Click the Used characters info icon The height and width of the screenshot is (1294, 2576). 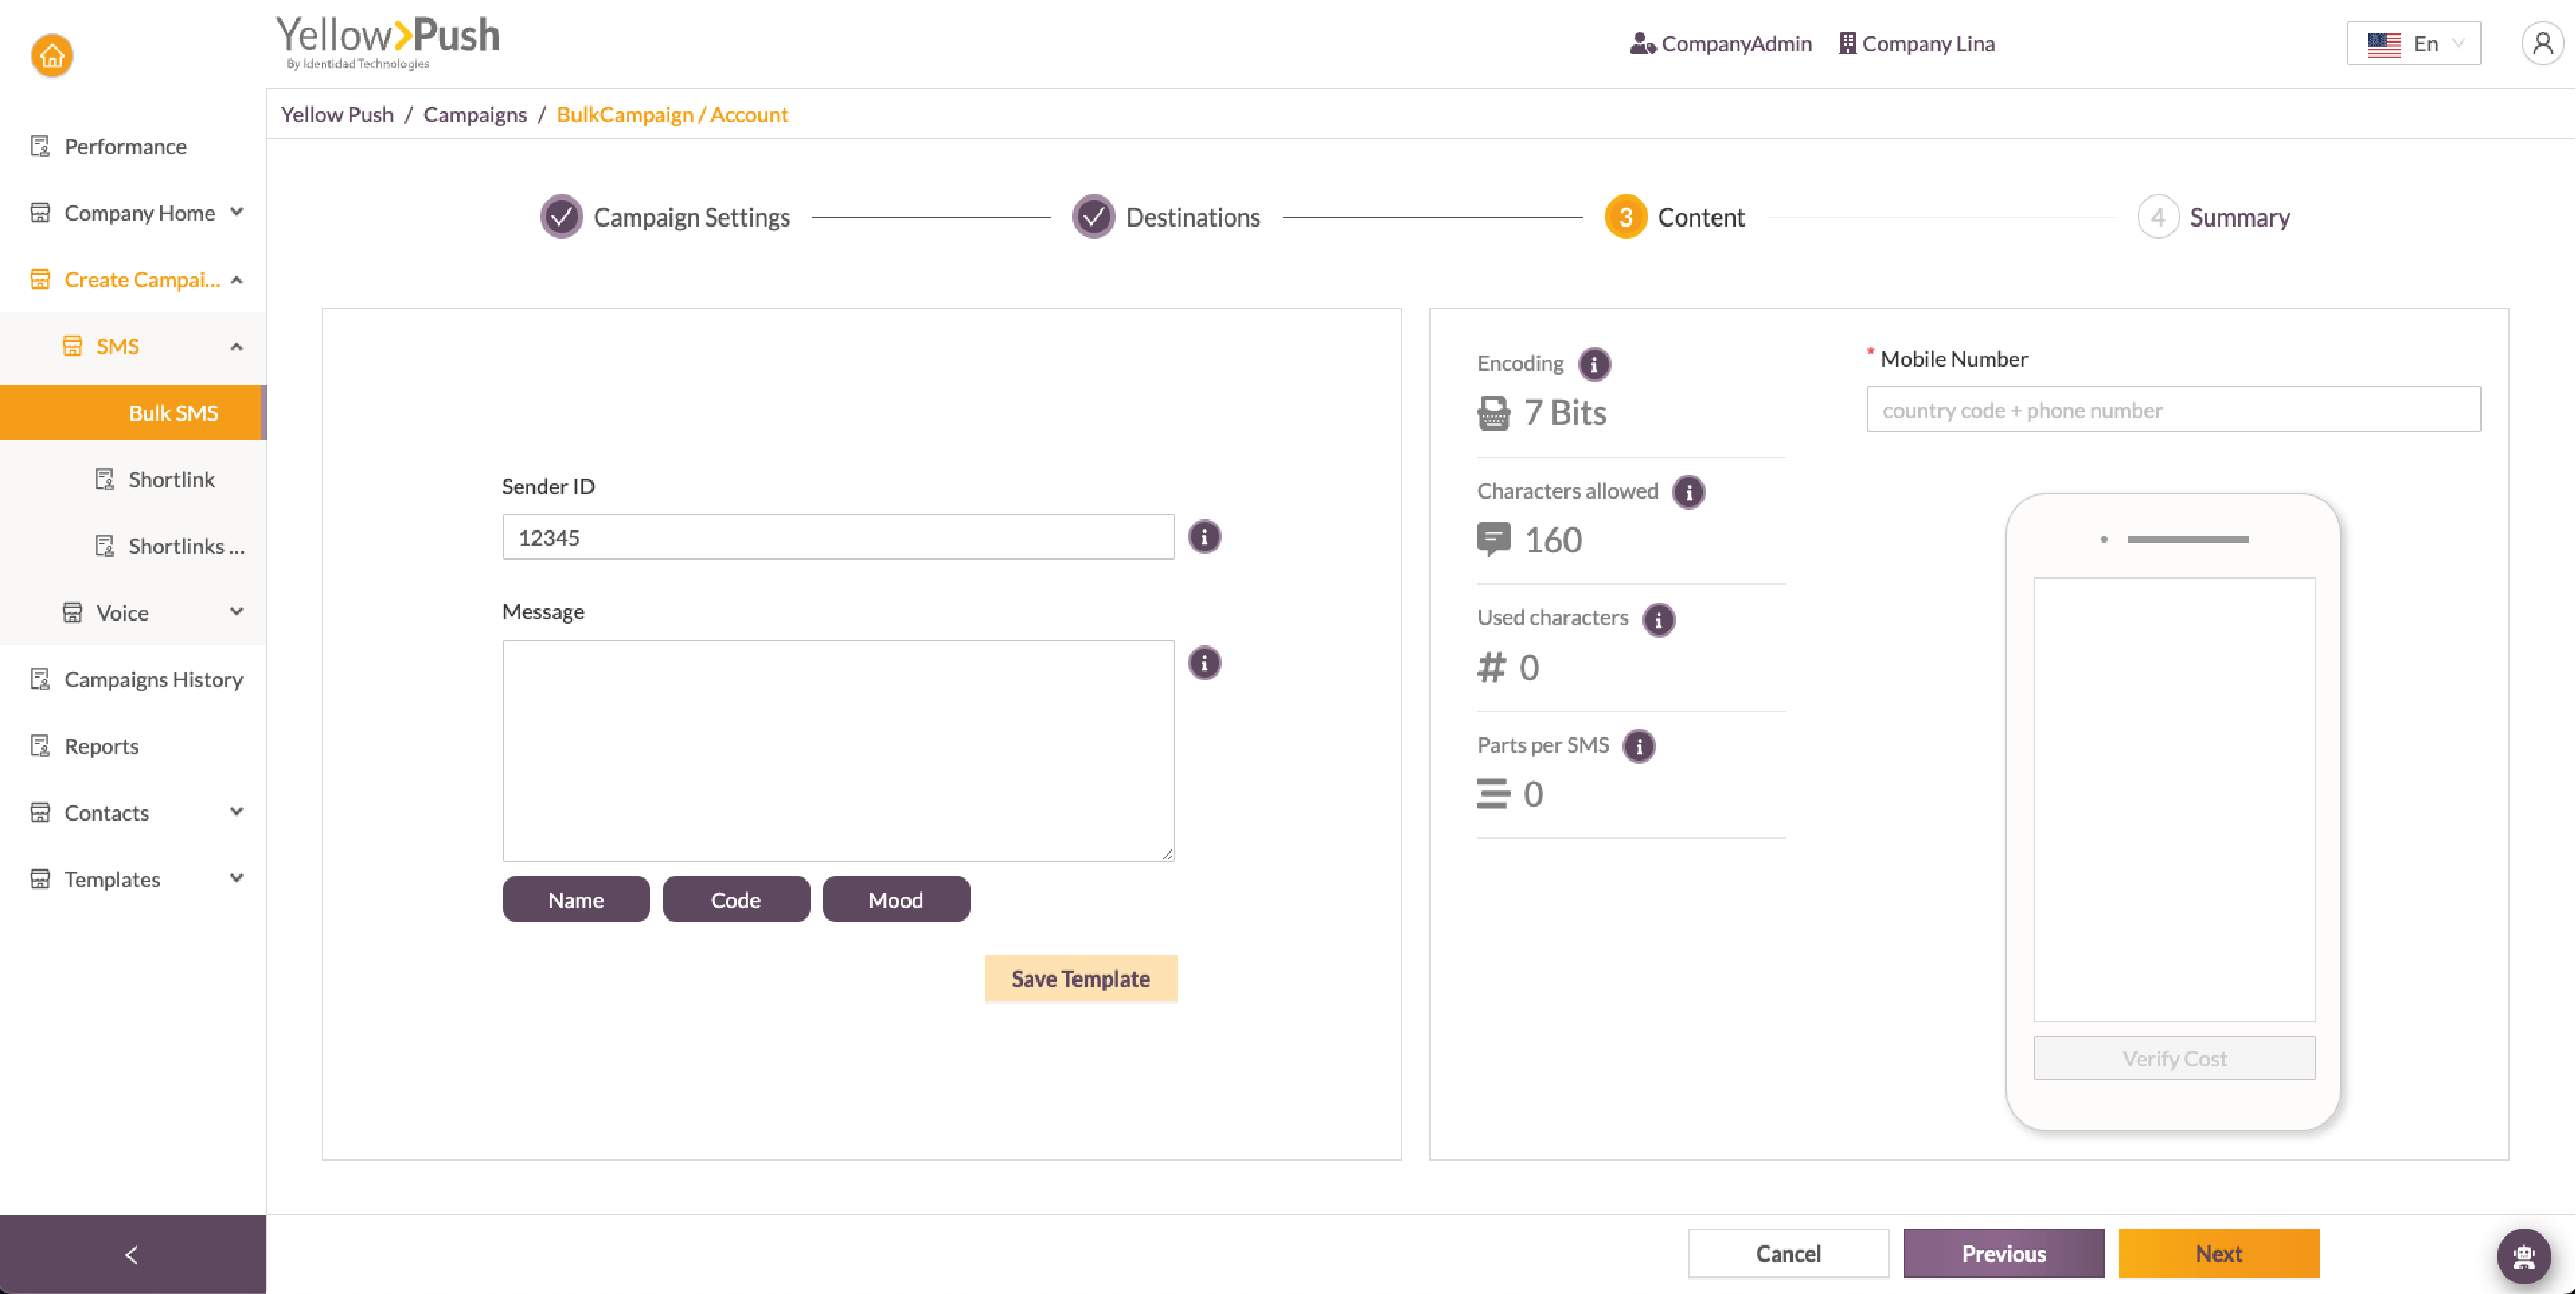pyautogui.click(x=1658, y=619)
